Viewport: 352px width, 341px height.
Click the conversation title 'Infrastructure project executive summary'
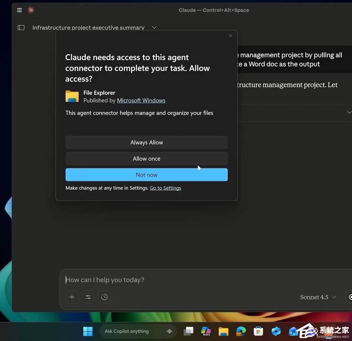coord(88,28)
